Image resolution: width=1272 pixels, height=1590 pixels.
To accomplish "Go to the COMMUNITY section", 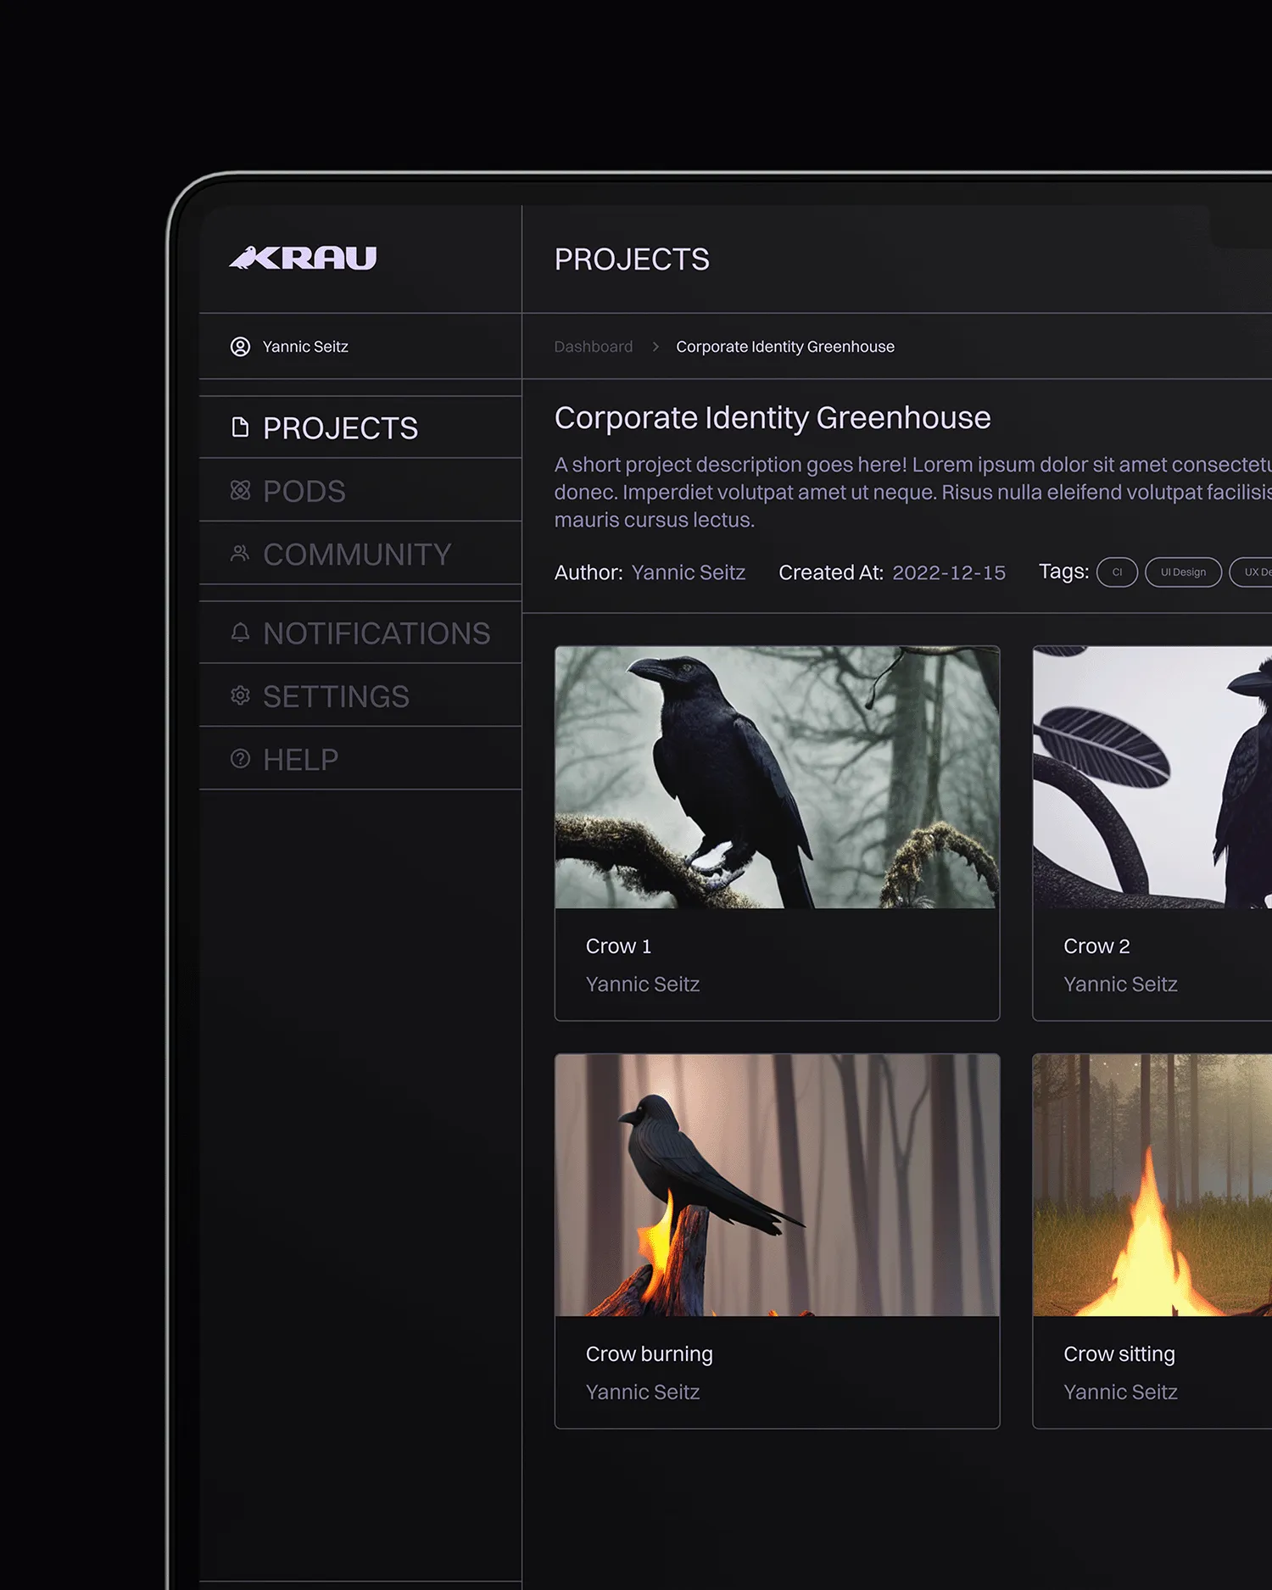I will pos(356,555).
